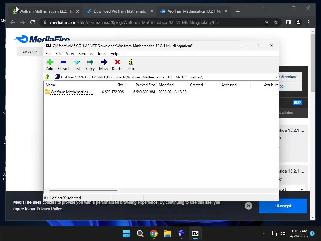Sort by Accessed column header
Viewport: 321px width, 241px height.
click(x=235, y=85)
